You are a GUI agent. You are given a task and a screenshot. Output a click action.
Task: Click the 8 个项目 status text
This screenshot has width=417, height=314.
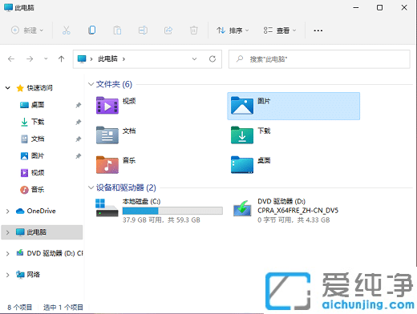[19, 308]
